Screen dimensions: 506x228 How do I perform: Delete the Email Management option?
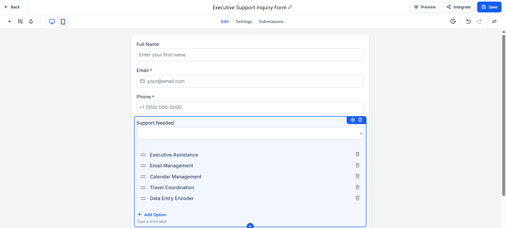pyautogui.click(x=358, y=165)
